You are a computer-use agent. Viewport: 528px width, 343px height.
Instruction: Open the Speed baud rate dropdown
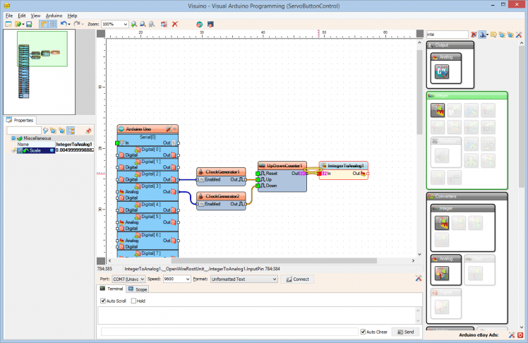coord(186,279)
